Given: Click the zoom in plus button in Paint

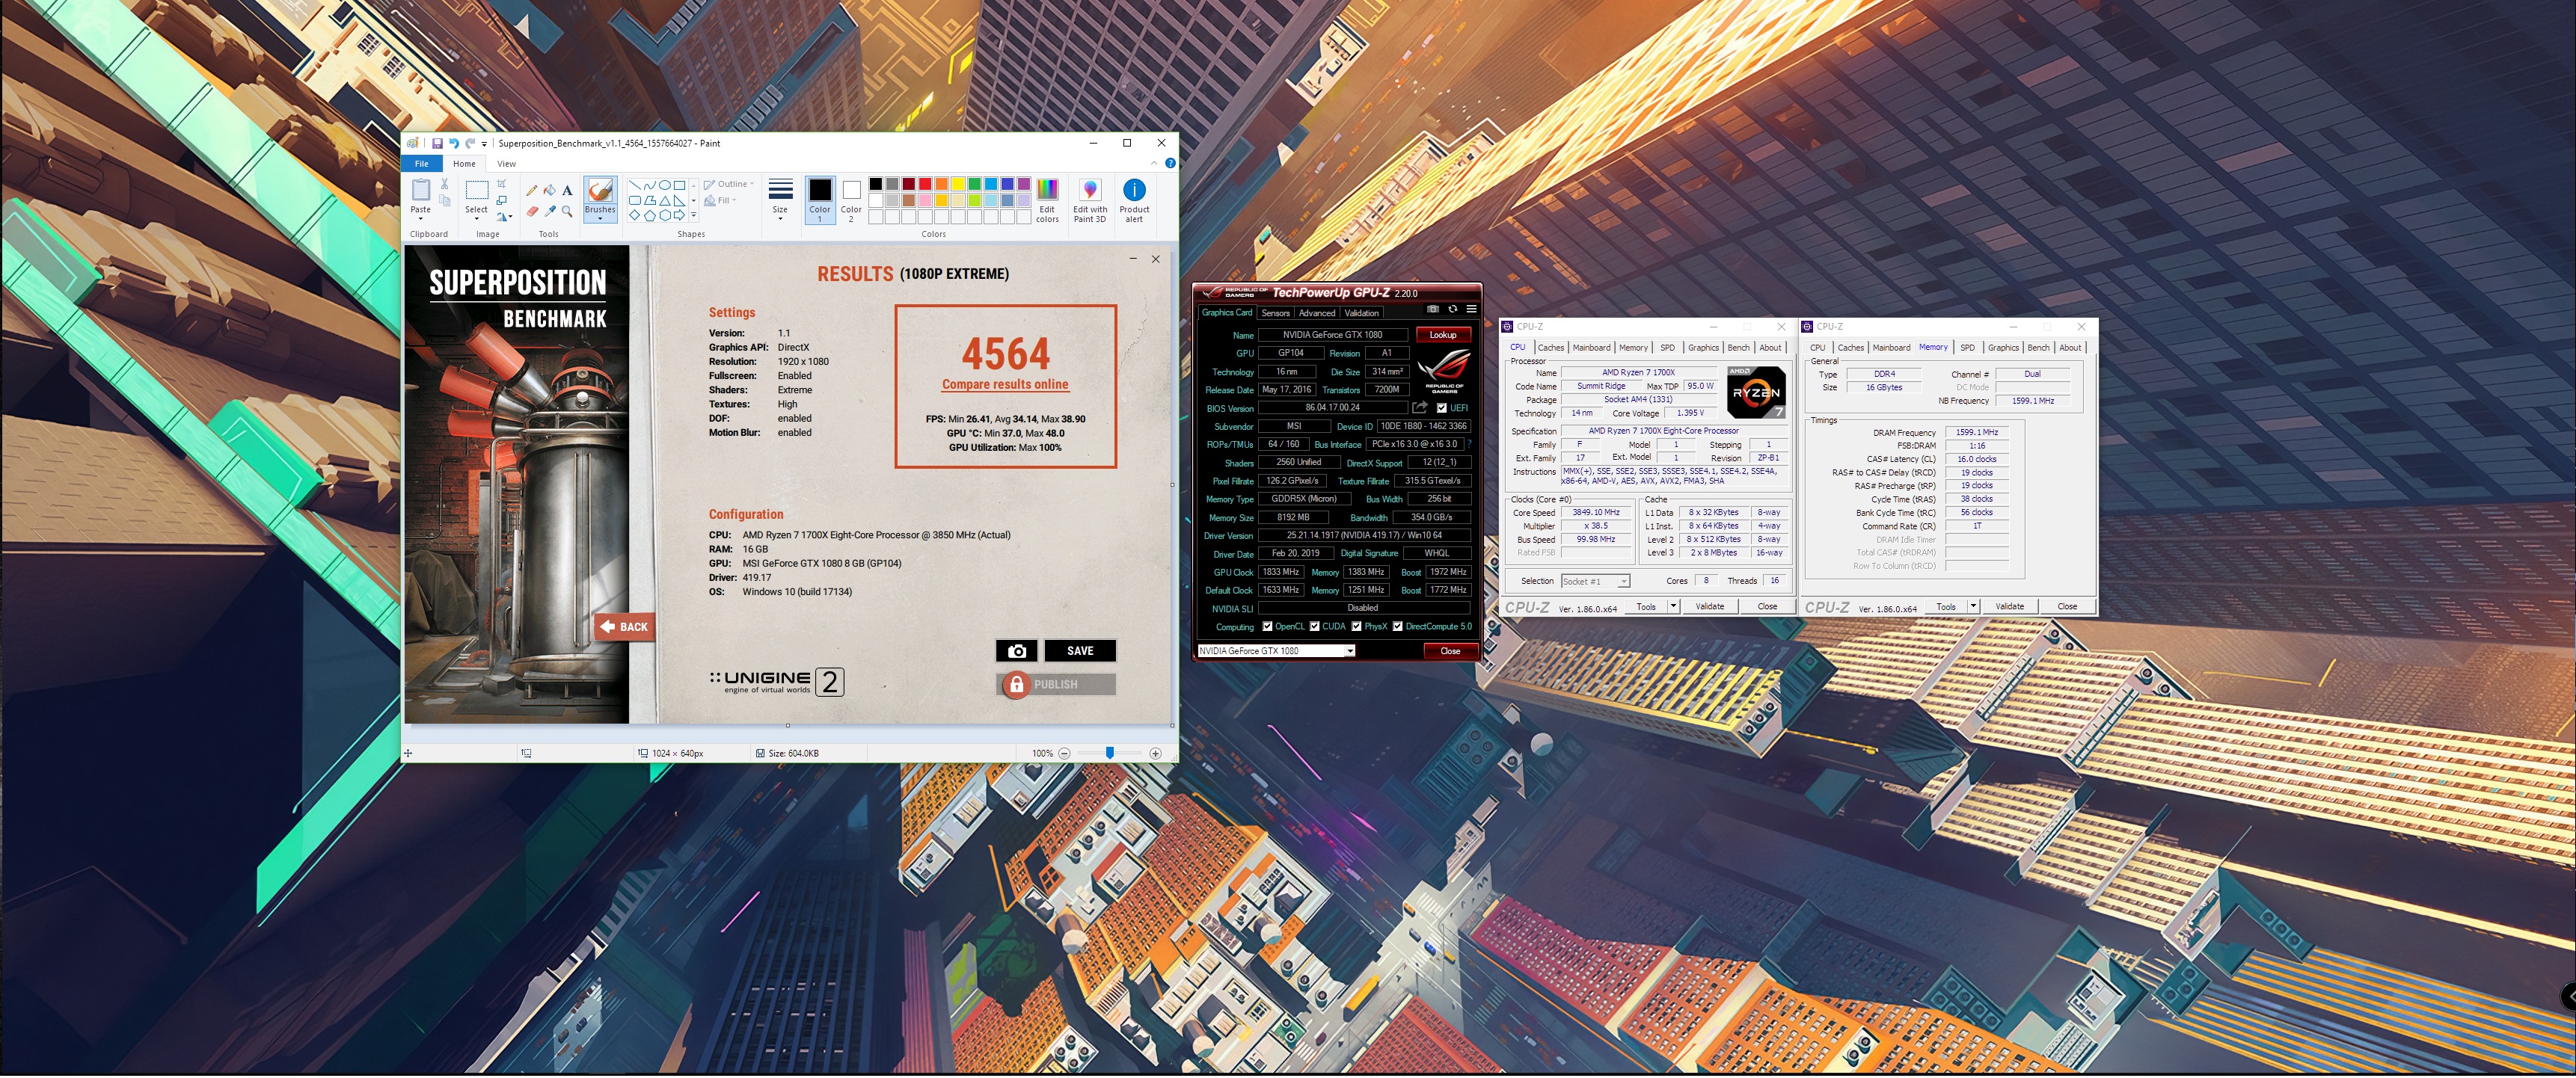Looking at the screenshot, I should coord(1155,754).
